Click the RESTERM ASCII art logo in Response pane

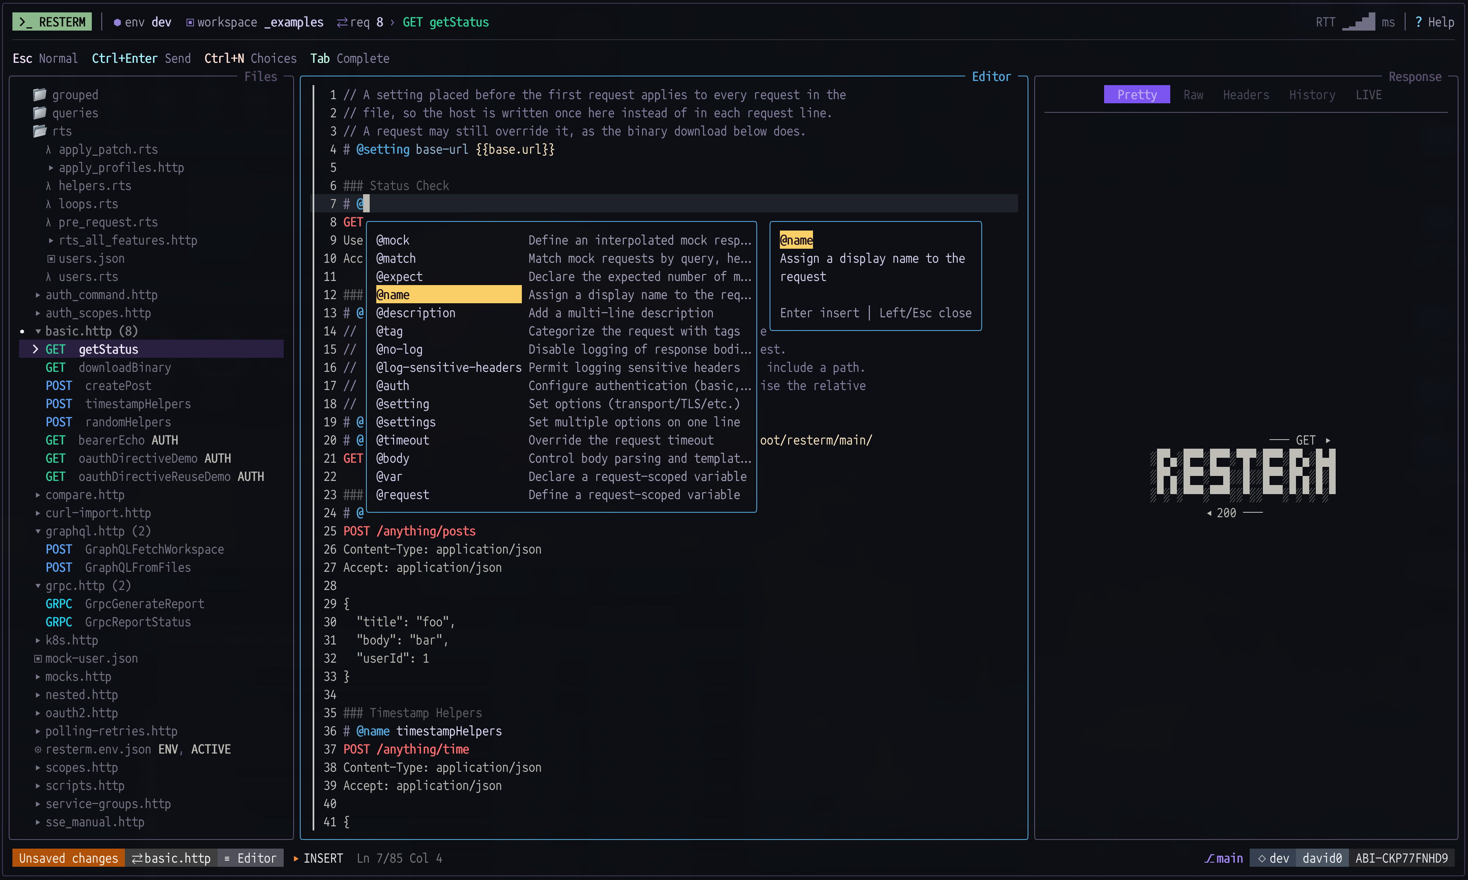tap(1243, 475)
